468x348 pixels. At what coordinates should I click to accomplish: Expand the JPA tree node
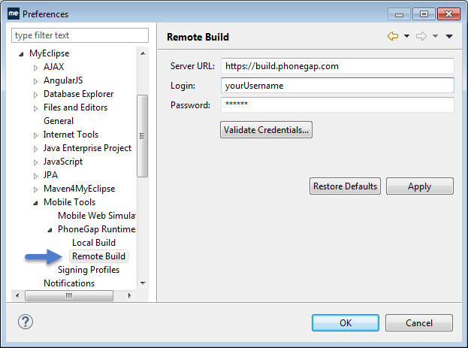(x=35, y=176)
